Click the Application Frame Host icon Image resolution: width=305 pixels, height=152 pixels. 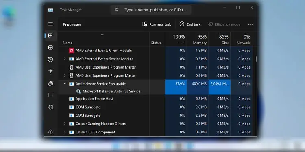[72, 98]
